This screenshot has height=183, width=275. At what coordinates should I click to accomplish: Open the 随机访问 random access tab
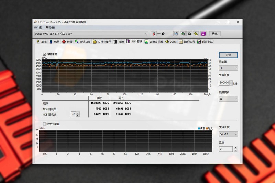pos(187,42)
